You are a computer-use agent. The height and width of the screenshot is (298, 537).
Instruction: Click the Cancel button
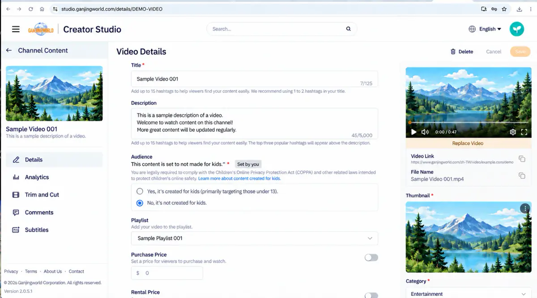point(494,51)
